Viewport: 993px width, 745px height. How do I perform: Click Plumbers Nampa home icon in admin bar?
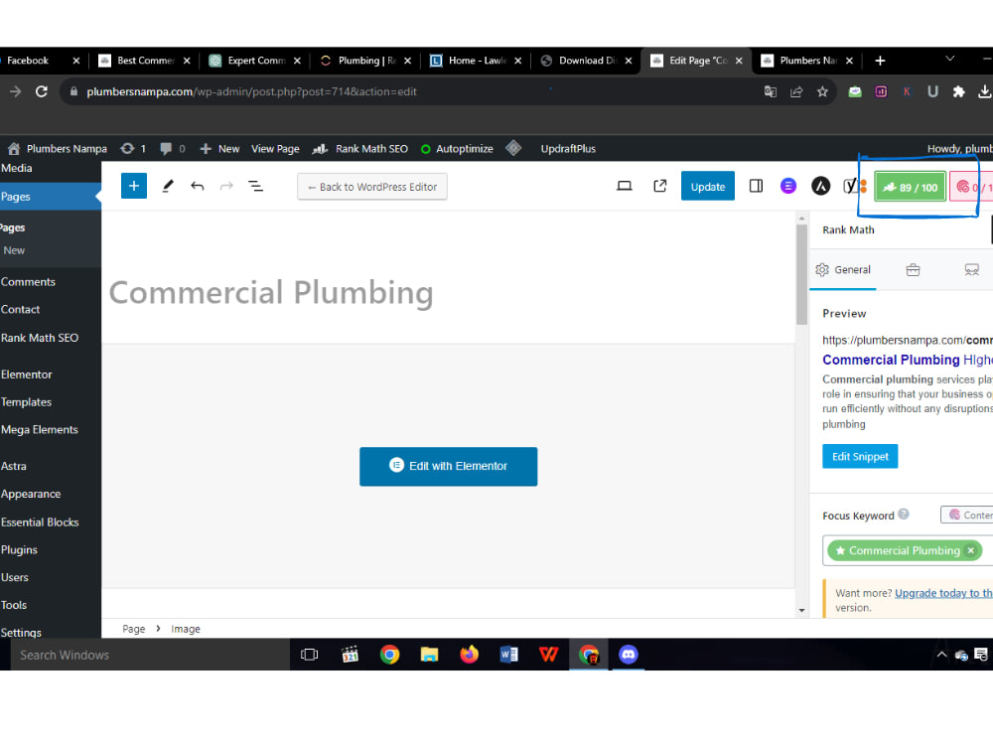click(14, 149)
